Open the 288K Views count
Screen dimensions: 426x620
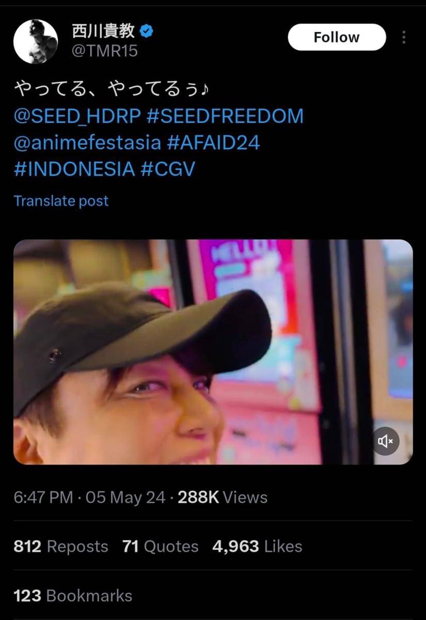(x=223, y=498)
